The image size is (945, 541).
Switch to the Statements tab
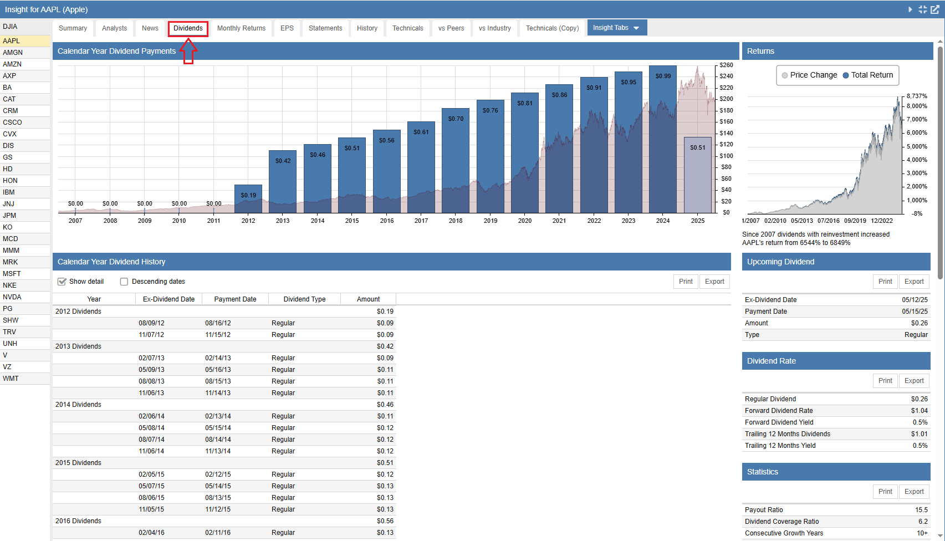(325, 28)
